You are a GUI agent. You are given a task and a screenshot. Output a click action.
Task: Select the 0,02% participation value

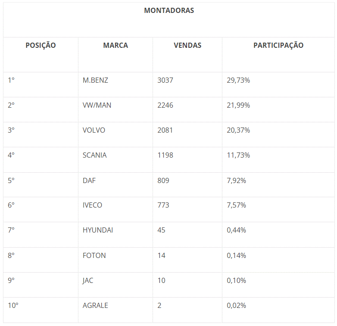tap(237, 305)
